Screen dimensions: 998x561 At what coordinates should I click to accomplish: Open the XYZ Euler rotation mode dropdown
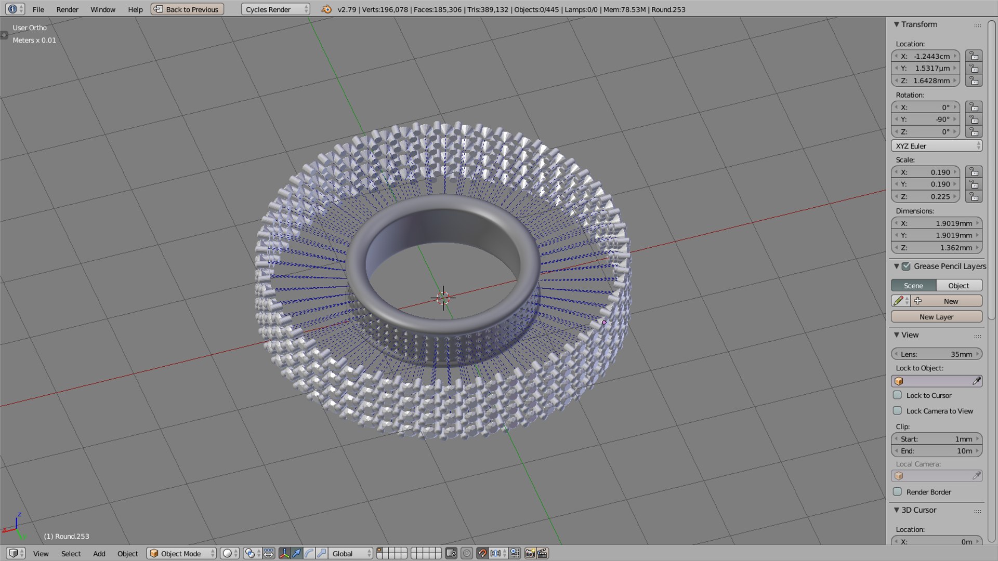point(937,146)
